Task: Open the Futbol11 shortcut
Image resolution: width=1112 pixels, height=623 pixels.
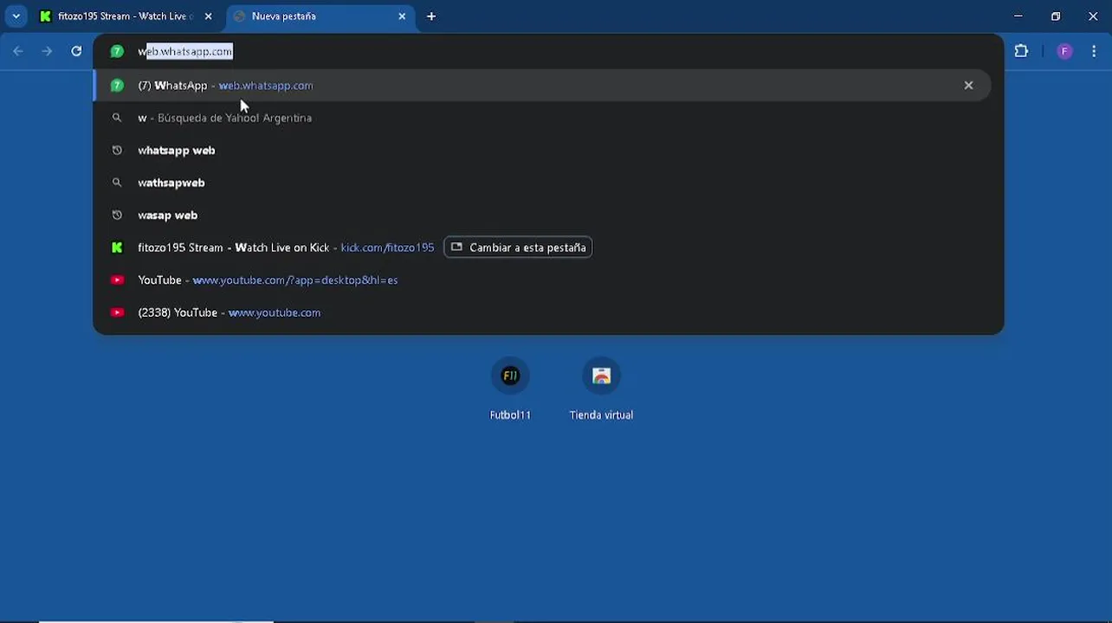Action: pyautogui.click(x=510, y=388)
